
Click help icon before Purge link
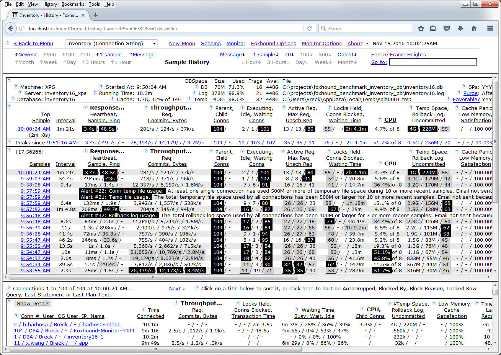tap(459, 93)
